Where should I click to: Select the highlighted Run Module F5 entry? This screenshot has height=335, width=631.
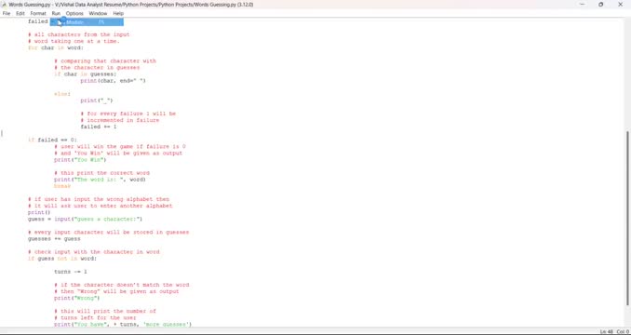87,21
